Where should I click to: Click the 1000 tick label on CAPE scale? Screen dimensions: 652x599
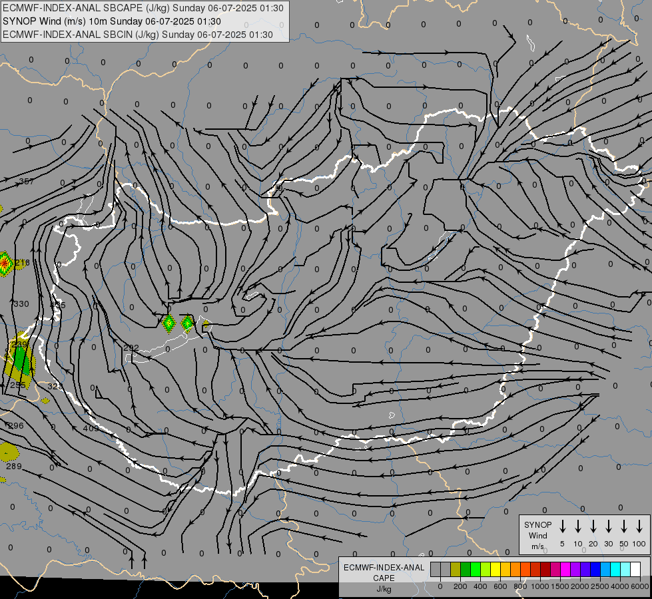[539, 586]
